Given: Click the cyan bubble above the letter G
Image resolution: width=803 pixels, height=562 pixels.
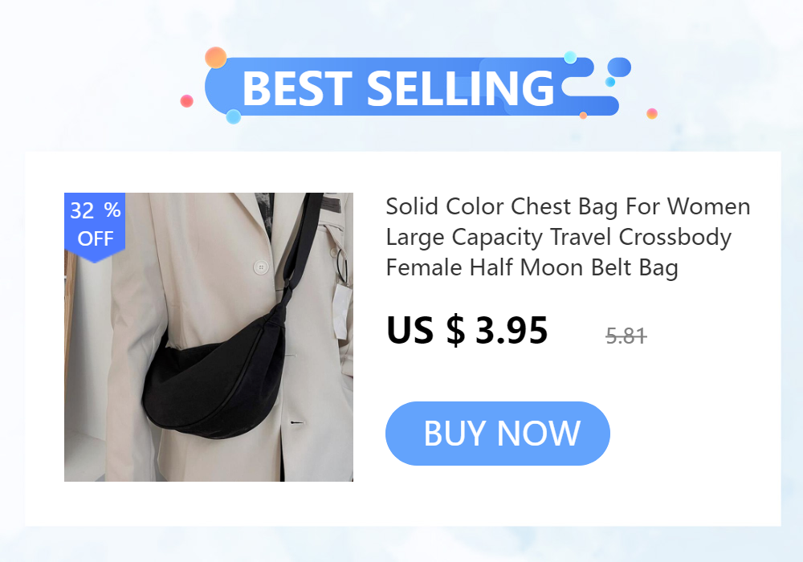Looking at the screenshot, I should [x=570, y=57].
